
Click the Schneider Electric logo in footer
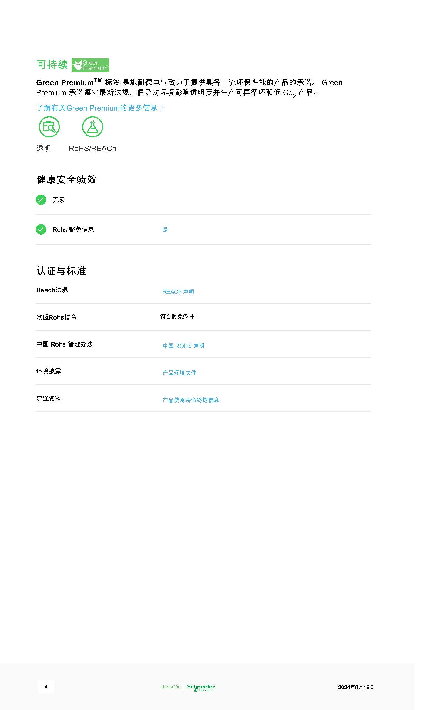(x=201, y=688)
